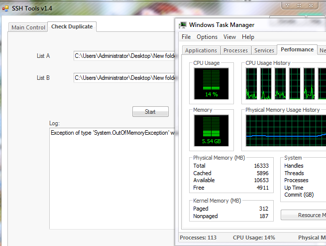Open the Options menu
The width and height of the screenshot is (326, 246).
207,37
